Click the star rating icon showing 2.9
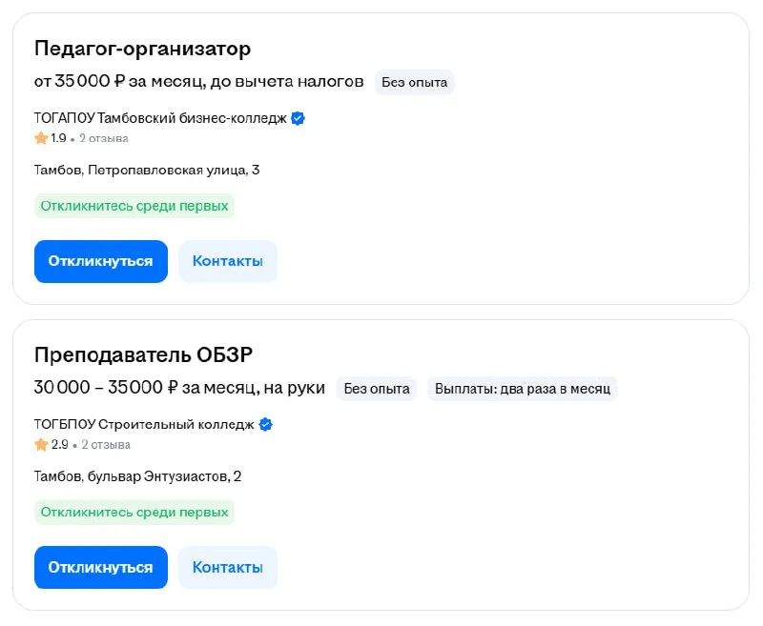This screenshot has width=763, height=626. point(41,445)
